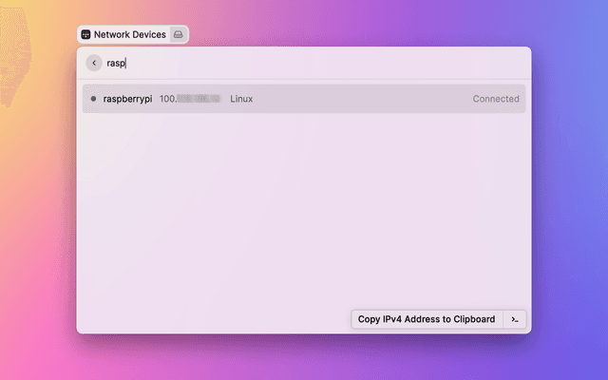The height and width of the screenshot is (380, 608).
Task: Go back using the left chevron button
Action: (94, 63)
